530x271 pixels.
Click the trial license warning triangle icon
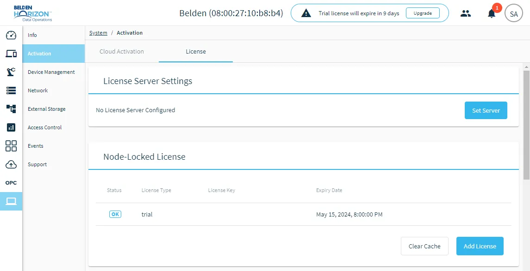tap(306, 13)
